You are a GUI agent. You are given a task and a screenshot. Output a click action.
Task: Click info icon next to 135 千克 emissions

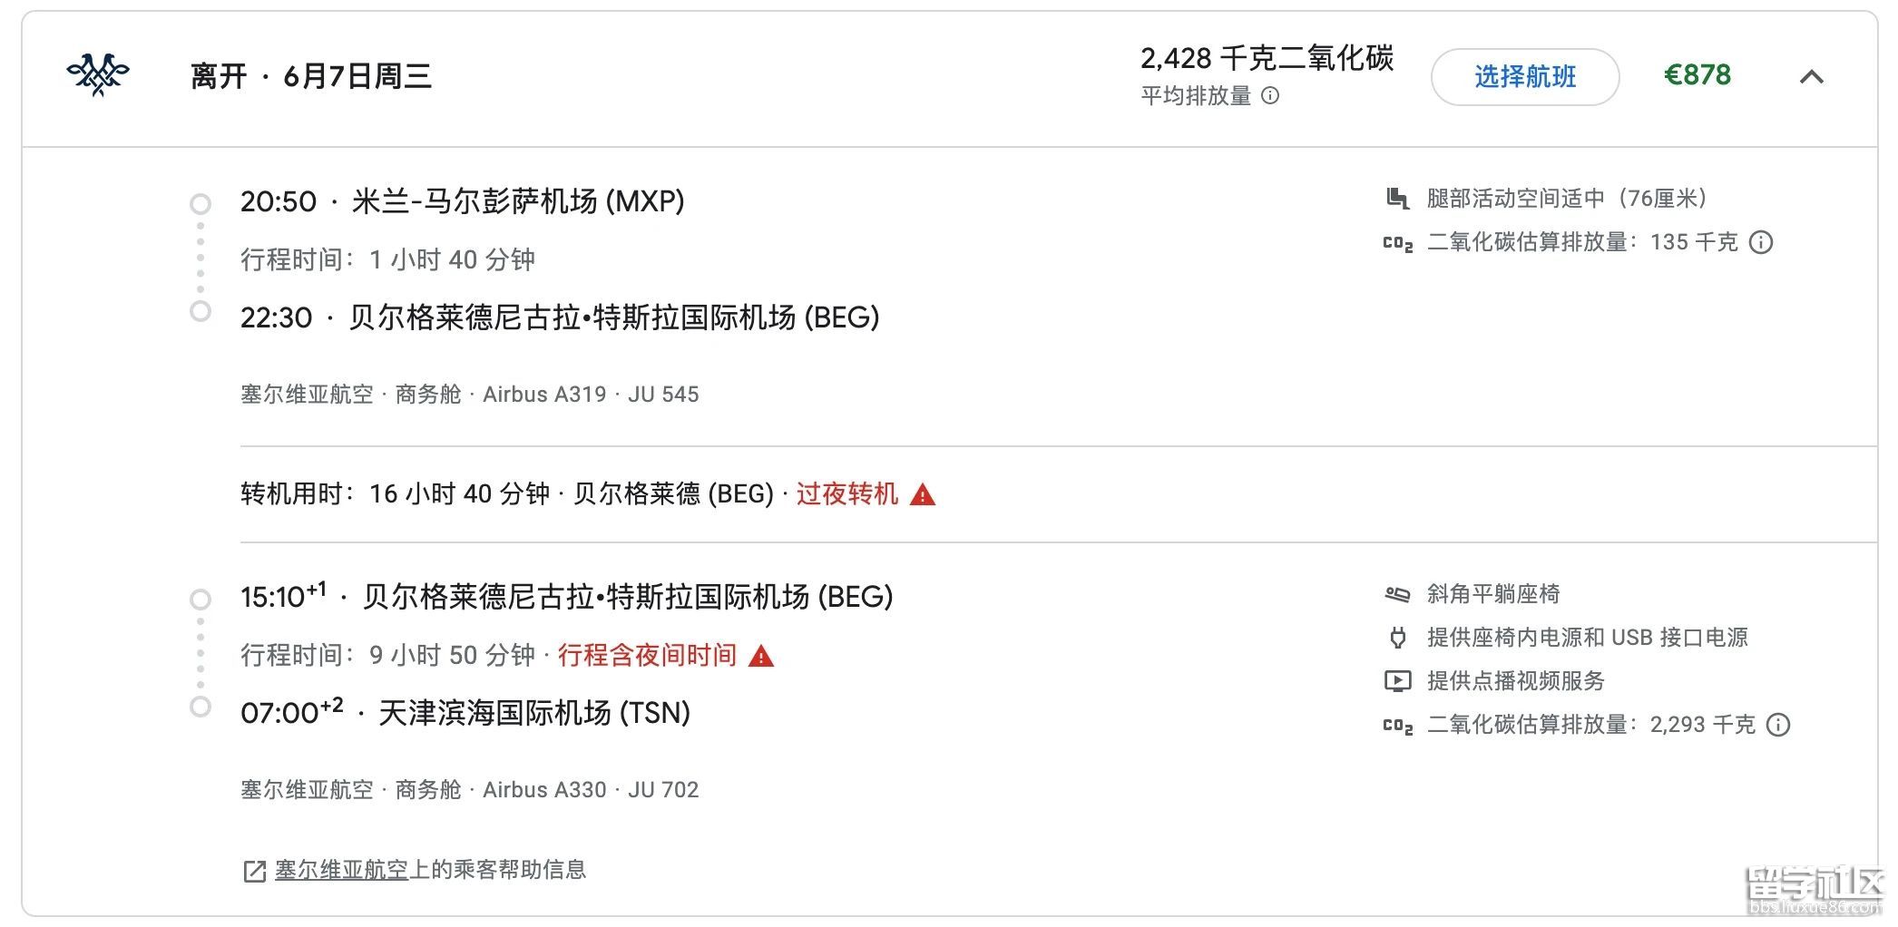click(x=1761, y=242)
